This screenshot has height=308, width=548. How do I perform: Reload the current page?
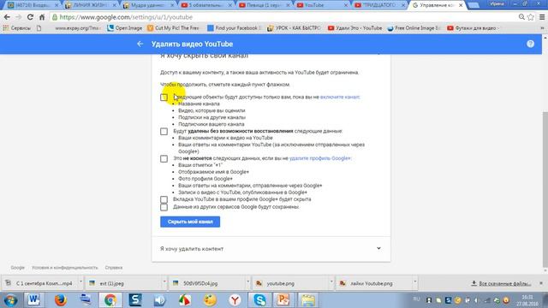pos(31,17)
